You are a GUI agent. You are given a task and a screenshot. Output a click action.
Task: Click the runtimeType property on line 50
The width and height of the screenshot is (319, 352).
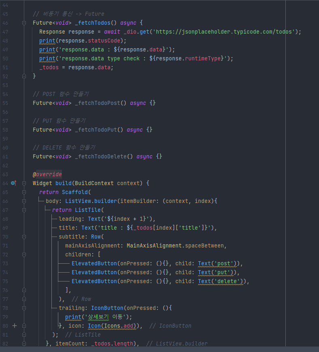pos(203,59)
